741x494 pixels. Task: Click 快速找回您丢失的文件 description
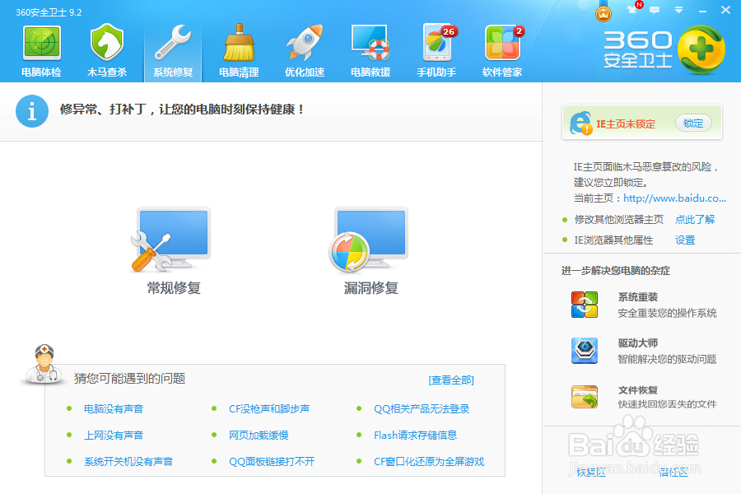pyautogui.click(x=667, y=404)
